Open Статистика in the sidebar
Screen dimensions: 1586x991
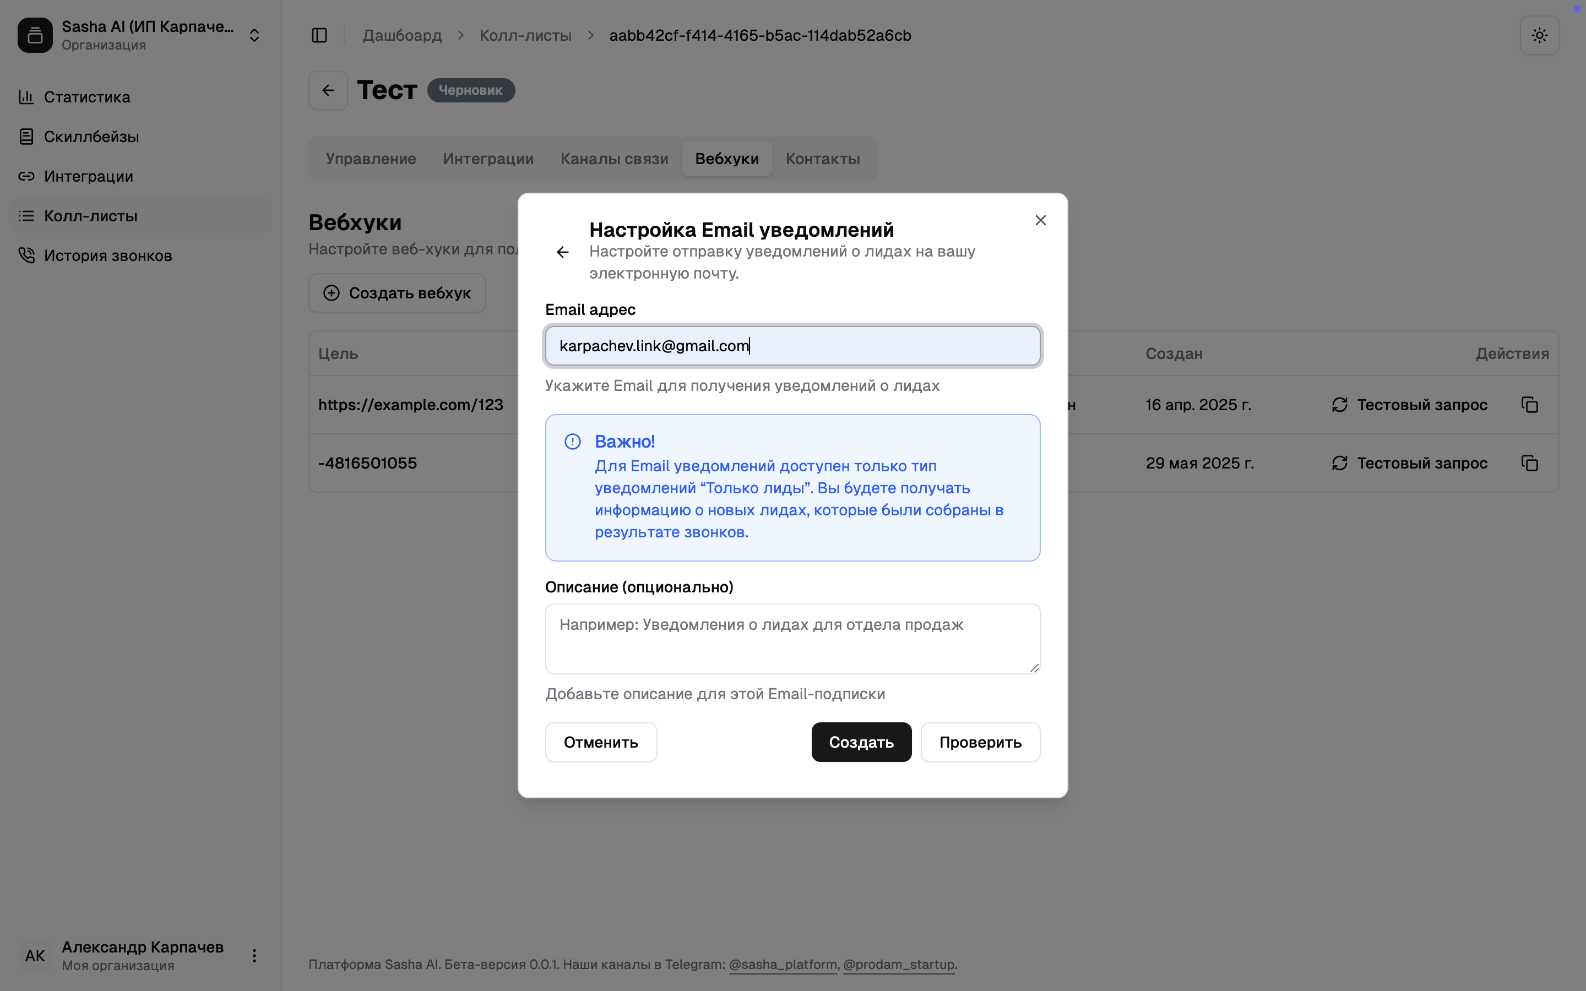point(86,97)
